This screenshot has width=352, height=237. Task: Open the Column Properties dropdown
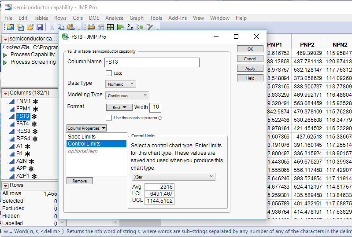[x=86, y=128]
